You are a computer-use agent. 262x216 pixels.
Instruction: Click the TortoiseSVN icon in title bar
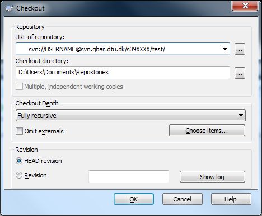point(9,8)
